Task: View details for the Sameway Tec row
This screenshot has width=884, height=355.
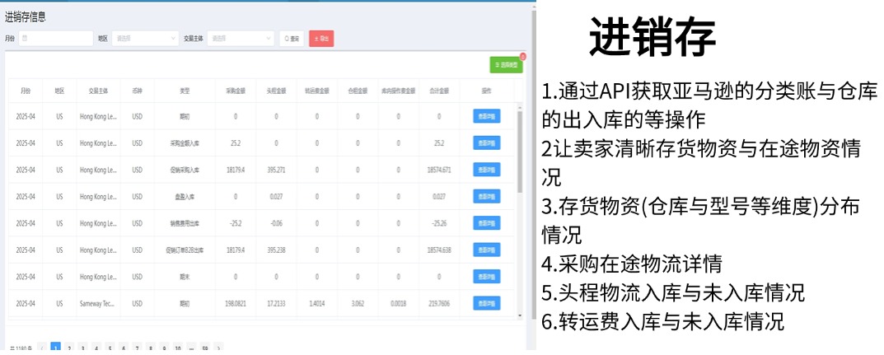Action: (x=487, y=303)
